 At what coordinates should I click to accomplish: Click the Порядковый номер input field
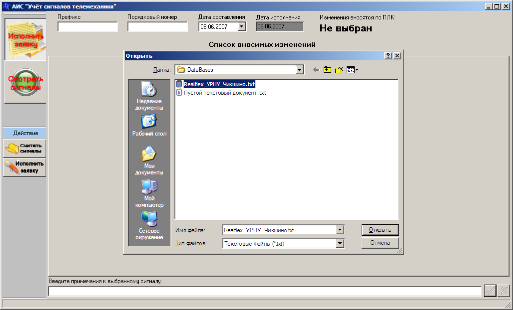click(157, 27)
